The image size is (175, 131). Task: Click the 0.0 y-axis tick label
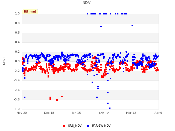(x=17, y=61)
